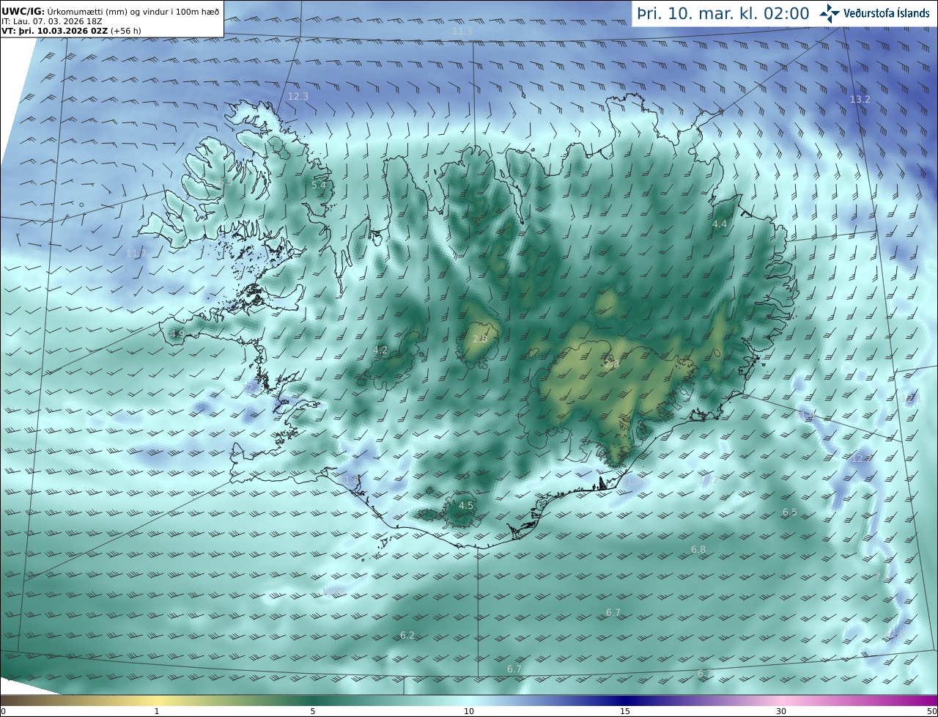Click the 4.9 value on Snæfellsnes peninsula
Image resolution: width=938 pixels, height=717 pixels.
coord(177,334)
